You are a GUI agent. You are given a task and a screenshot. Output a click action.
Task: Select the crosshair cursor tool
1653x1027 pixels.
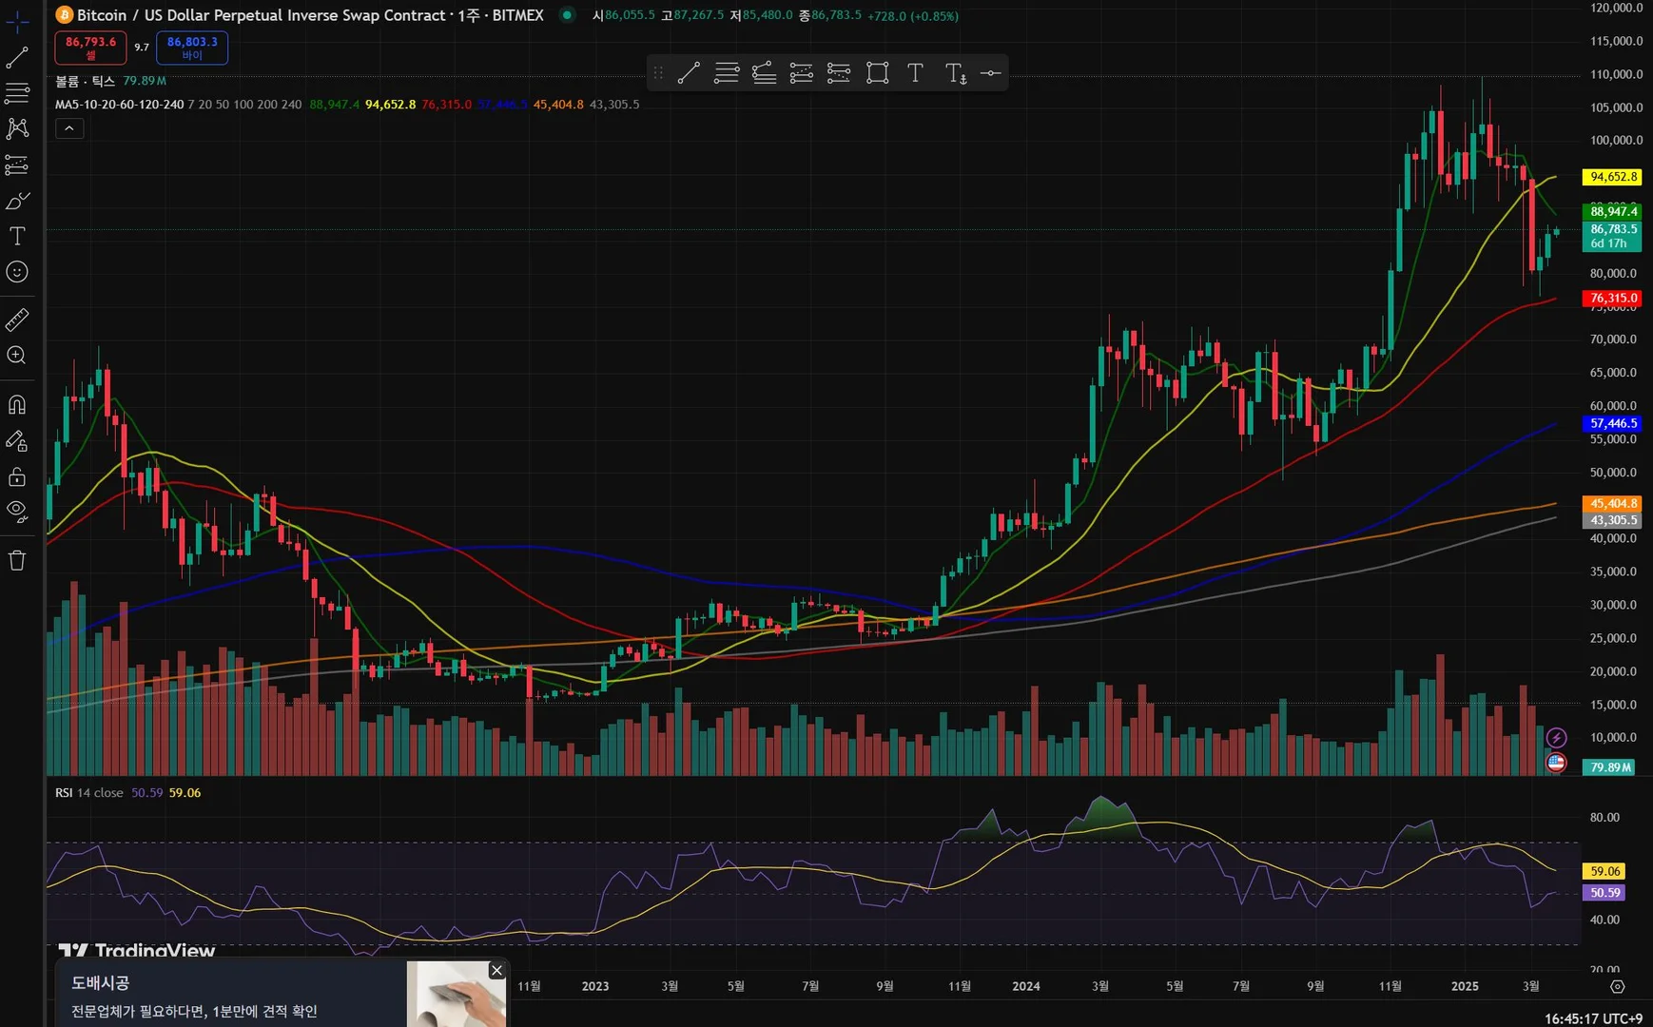17,21
